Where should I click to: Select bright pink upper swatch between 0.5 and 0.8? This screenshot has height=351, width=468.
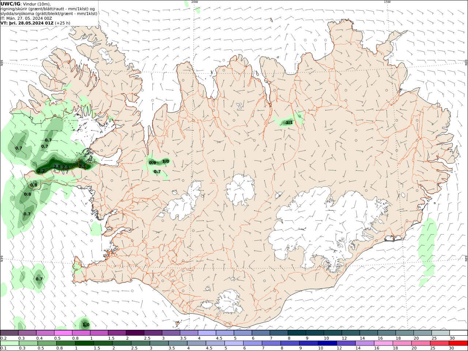coord(63,333)
